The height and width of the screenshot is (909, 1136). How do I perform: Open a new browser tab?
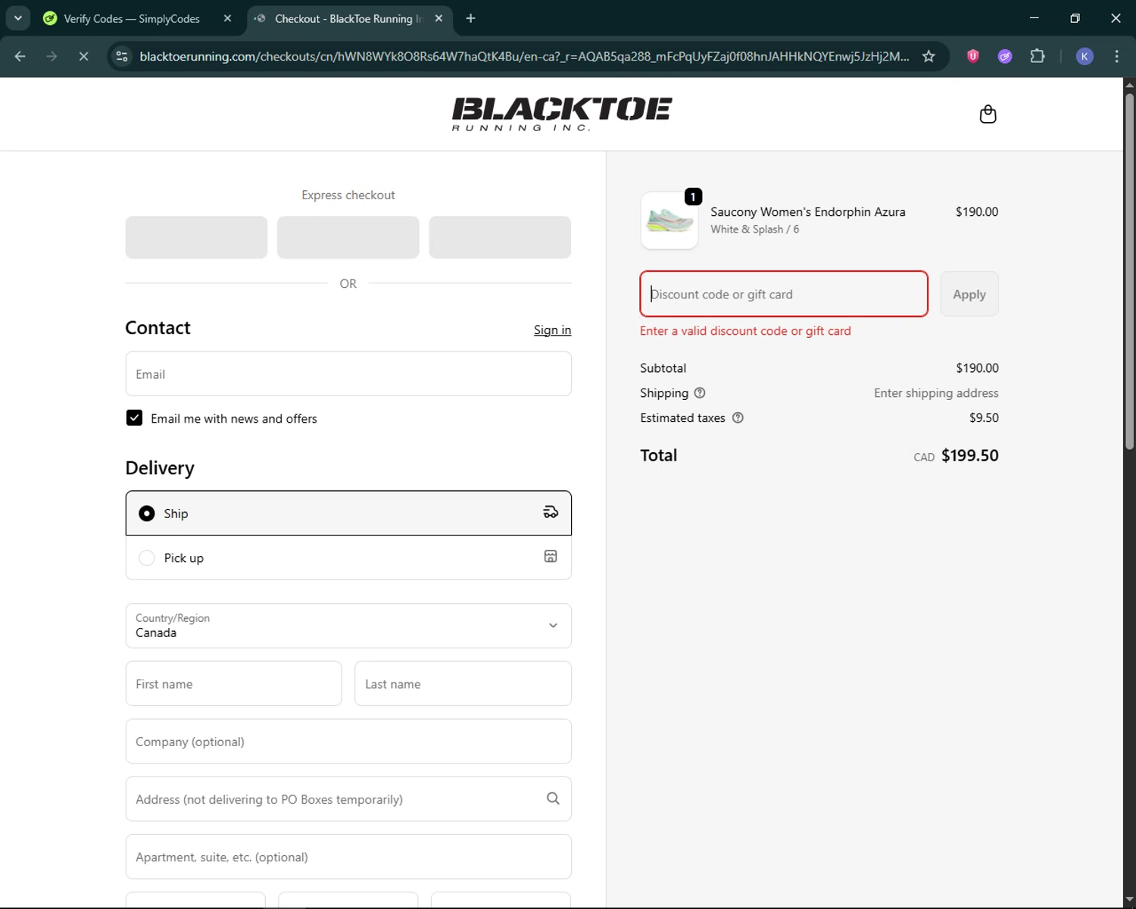click(x=470, y=18)
